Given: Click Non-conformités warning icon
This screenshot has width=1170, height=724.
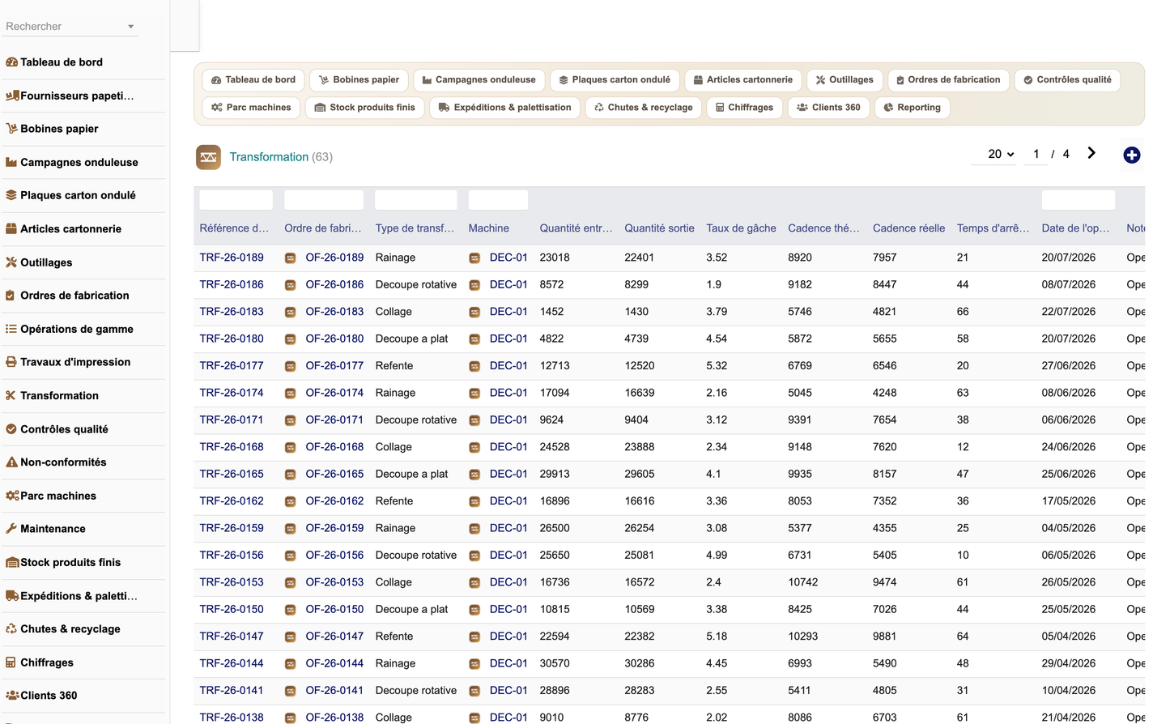Looking at the screenshot, I should point(11,462).
